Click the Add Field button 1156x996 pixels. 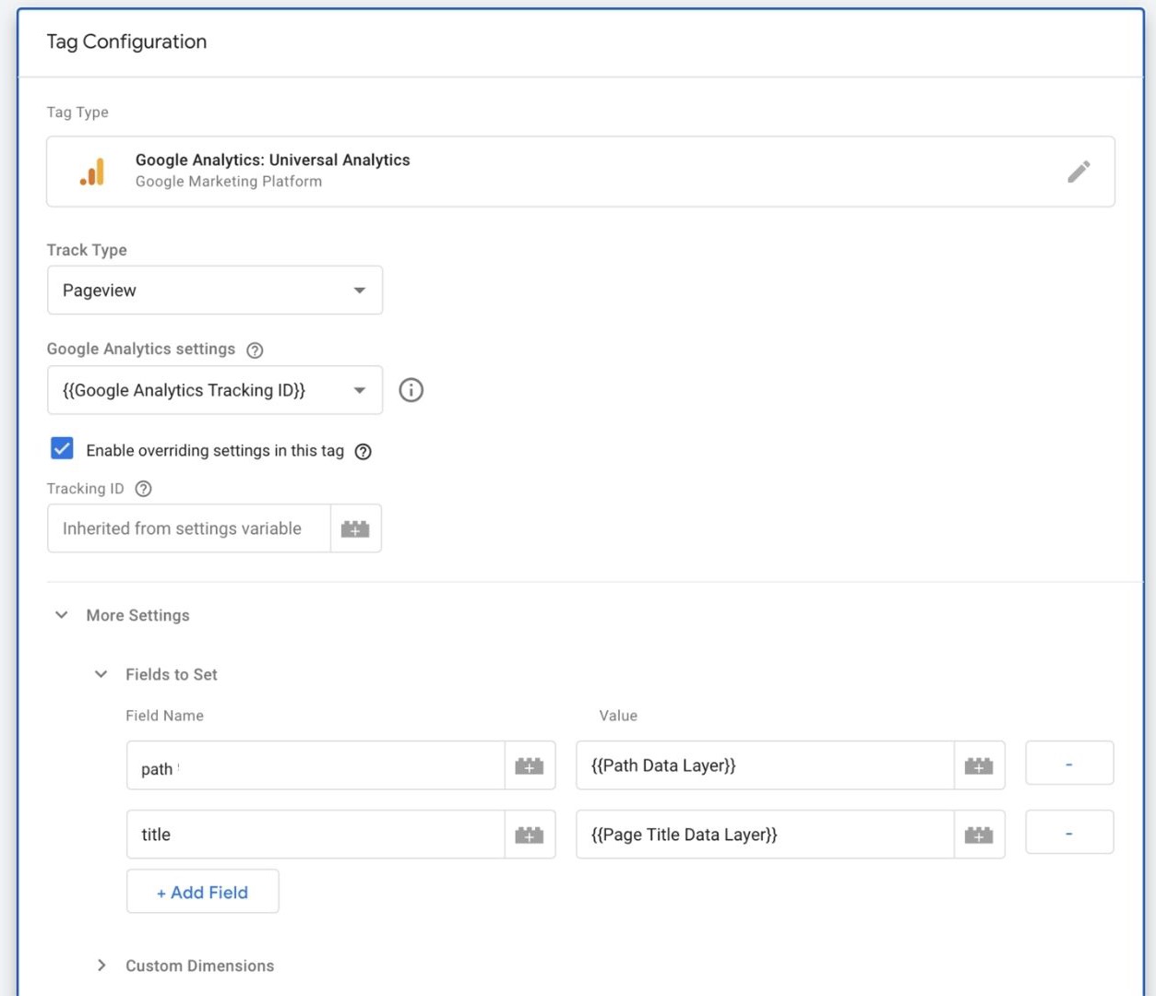click(202, 892)
